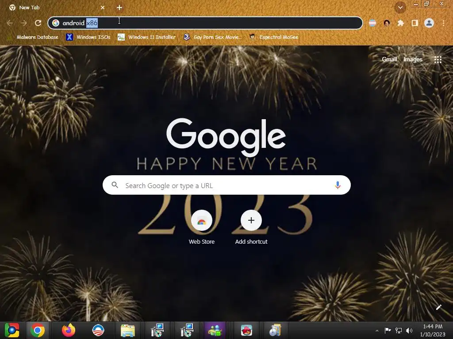The height and width of the screenshot is (339, 453).
Task: Open the second installer icon in taskbar
Action: pos(187,330)
